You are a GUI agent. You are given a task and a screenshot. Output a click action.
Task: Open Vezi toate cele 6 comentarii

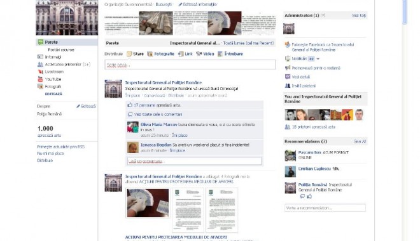158,114
